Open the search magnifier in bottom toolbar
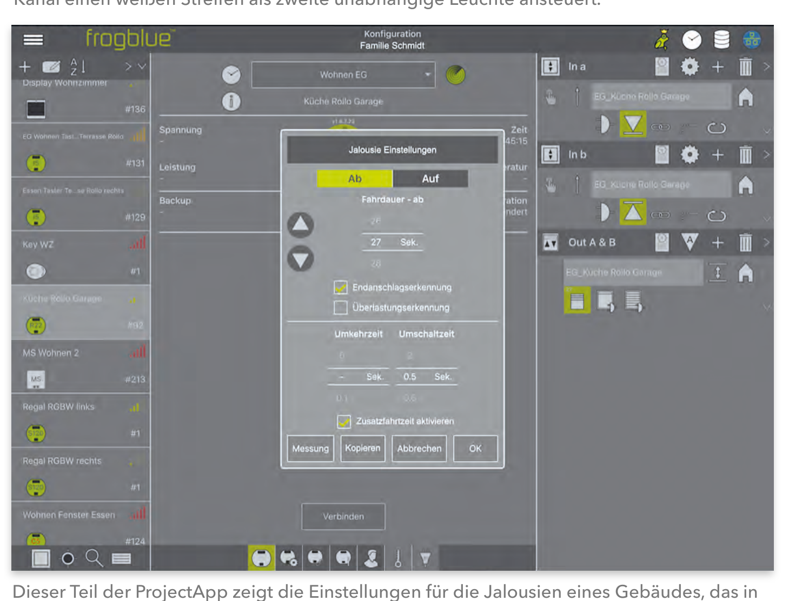The height and width of the screenshot is (601, 789). (94, 558)
